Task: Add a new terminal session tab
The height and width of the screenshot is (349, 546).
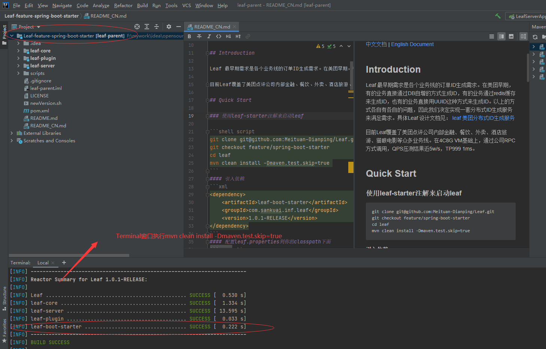Action: [64, 262]
